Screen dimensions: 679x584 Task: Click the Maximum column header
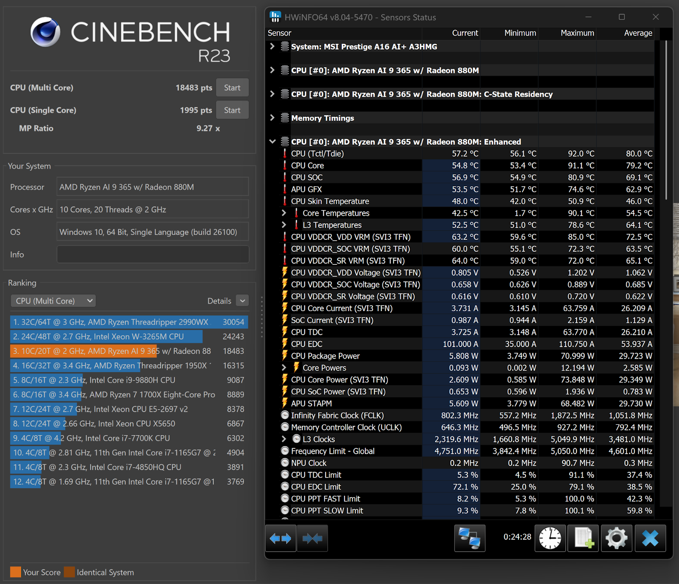pyautogui.click(x=567, y=33)
